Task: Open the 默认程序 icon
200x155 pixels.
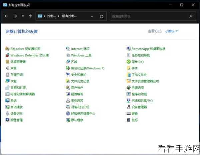Action: click(x=68, y=120)
